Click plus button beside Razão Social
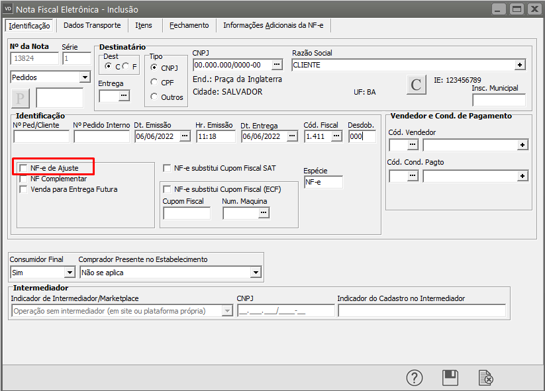This screenshot has height=391, width=545. [x=520, y=65]
